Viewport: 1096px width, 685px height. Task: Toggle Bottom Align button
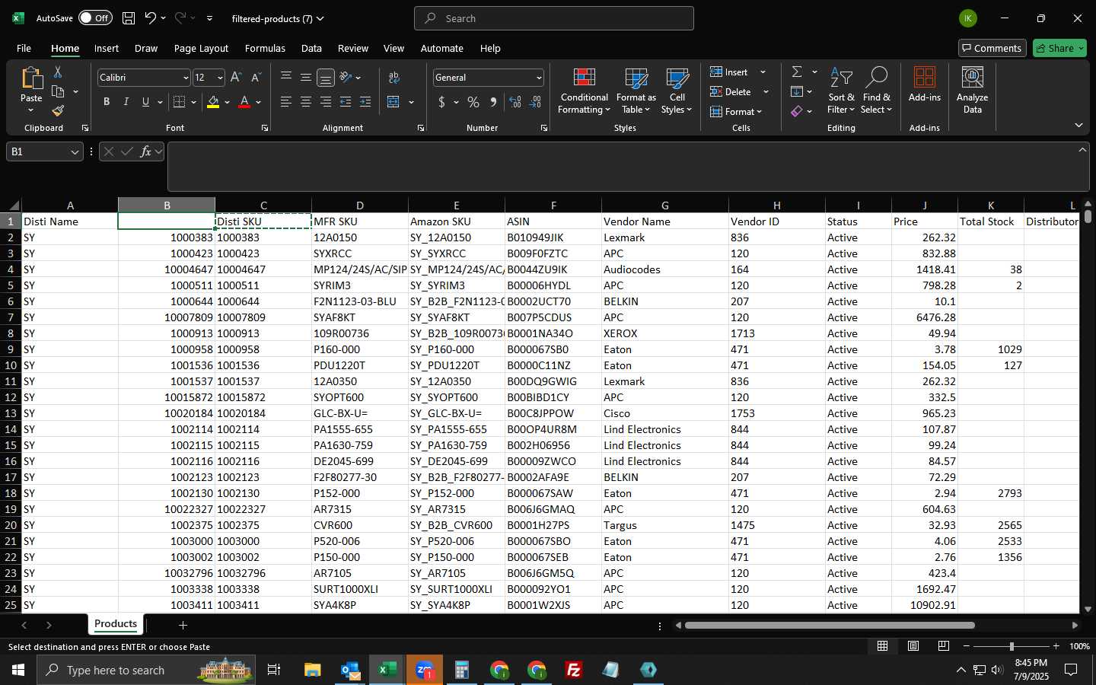click(326, 78)
